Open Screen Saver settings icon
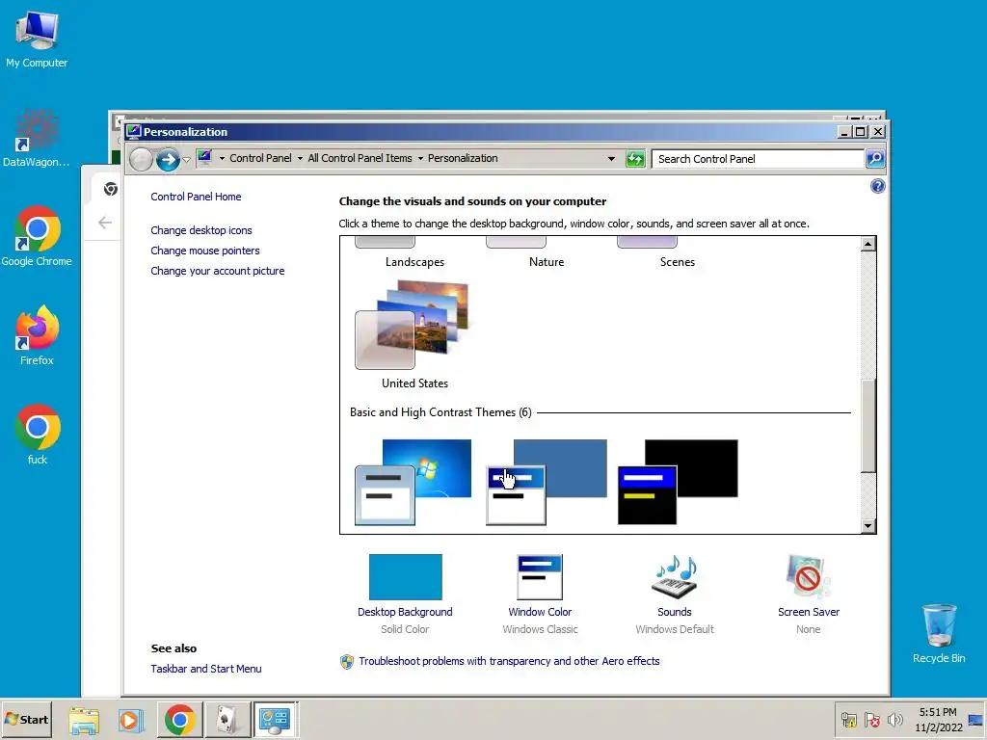 click(809, 577)
